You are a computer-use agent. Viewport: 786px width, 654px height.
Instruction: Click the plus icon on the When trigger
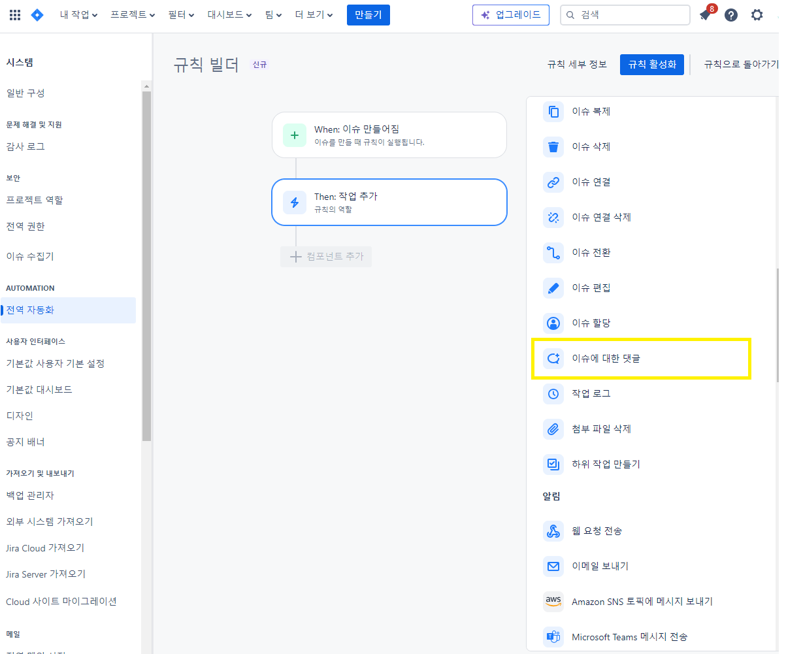[295, 135]
